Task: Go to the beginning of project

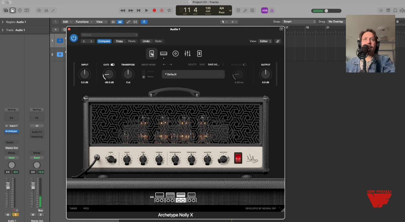Action: [139, 10]
